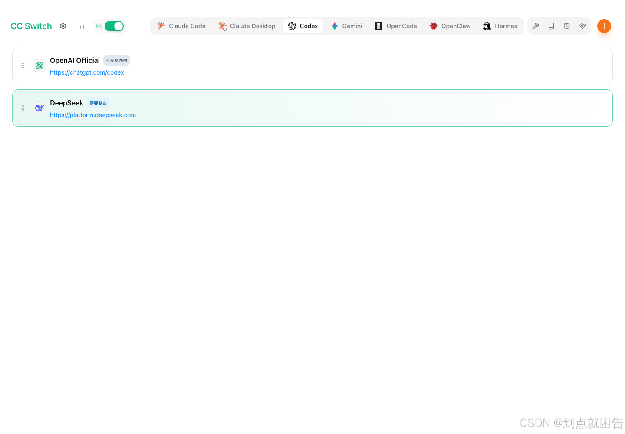The image size is (625, 434).
Task: Open the https://platform.deepseek.com link
Action: click(x=93, y=115)
